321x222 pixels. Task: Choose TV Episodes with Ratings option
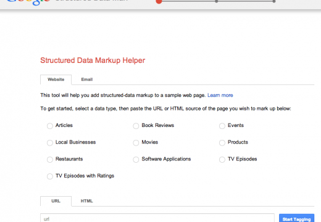(50, 176)
